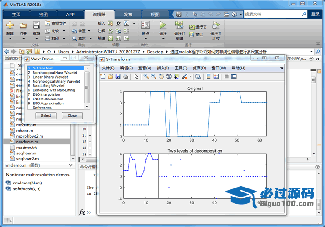Click the Insert Colorbar icon in figure
This screenshot has height=227, width=325.
(209, 76)
